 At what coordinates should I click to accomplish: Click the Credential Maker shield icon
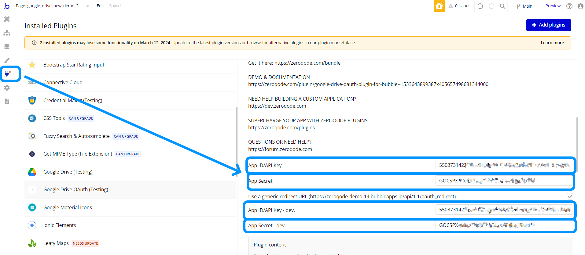[x=32, y=100]
